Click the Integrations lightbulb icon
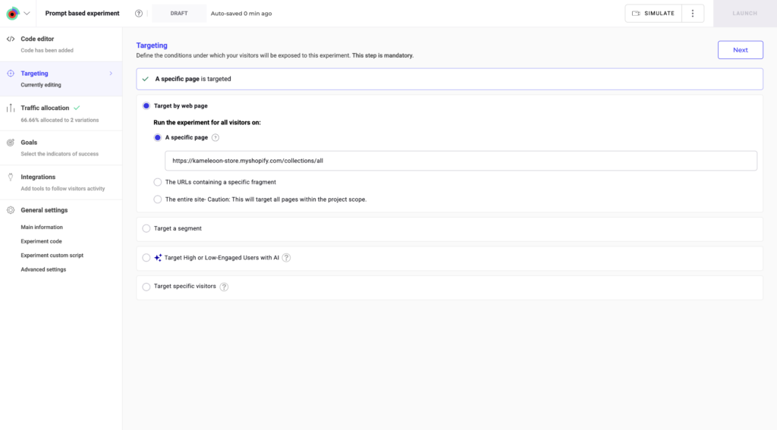777x430 pixels. coord(11,177)
